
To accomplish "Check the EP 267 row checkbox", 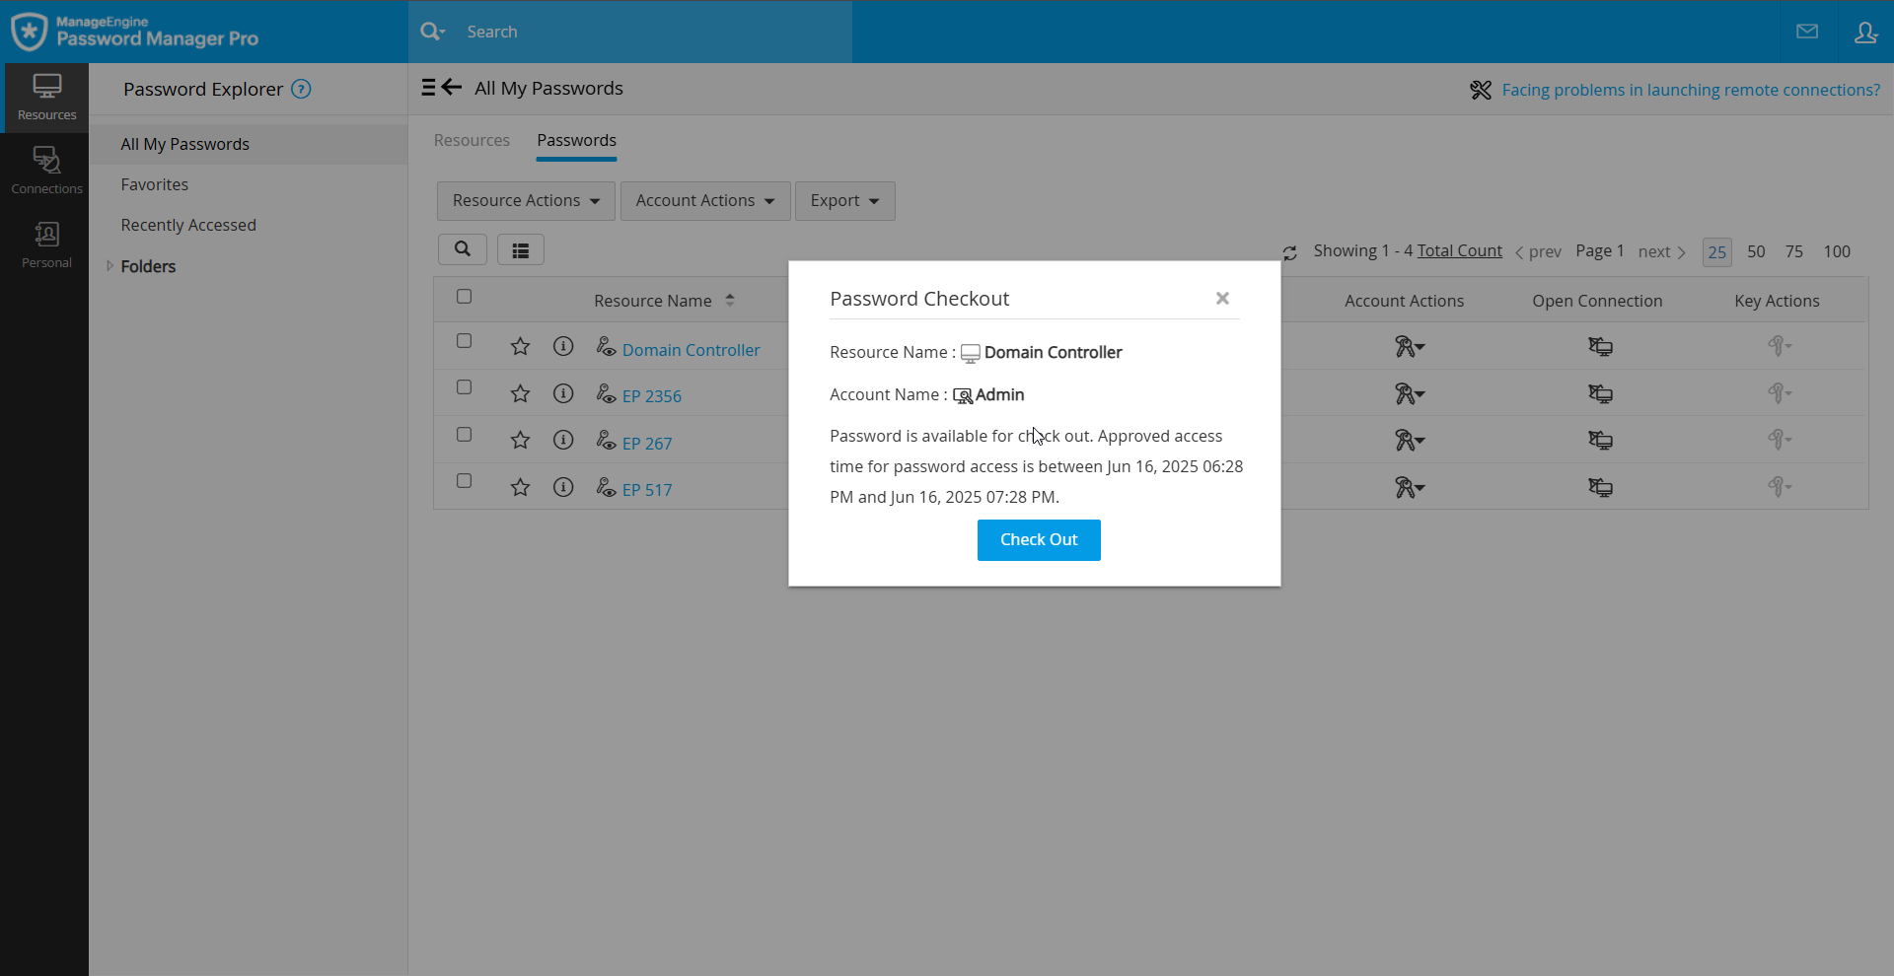I will tap(465, 435).
